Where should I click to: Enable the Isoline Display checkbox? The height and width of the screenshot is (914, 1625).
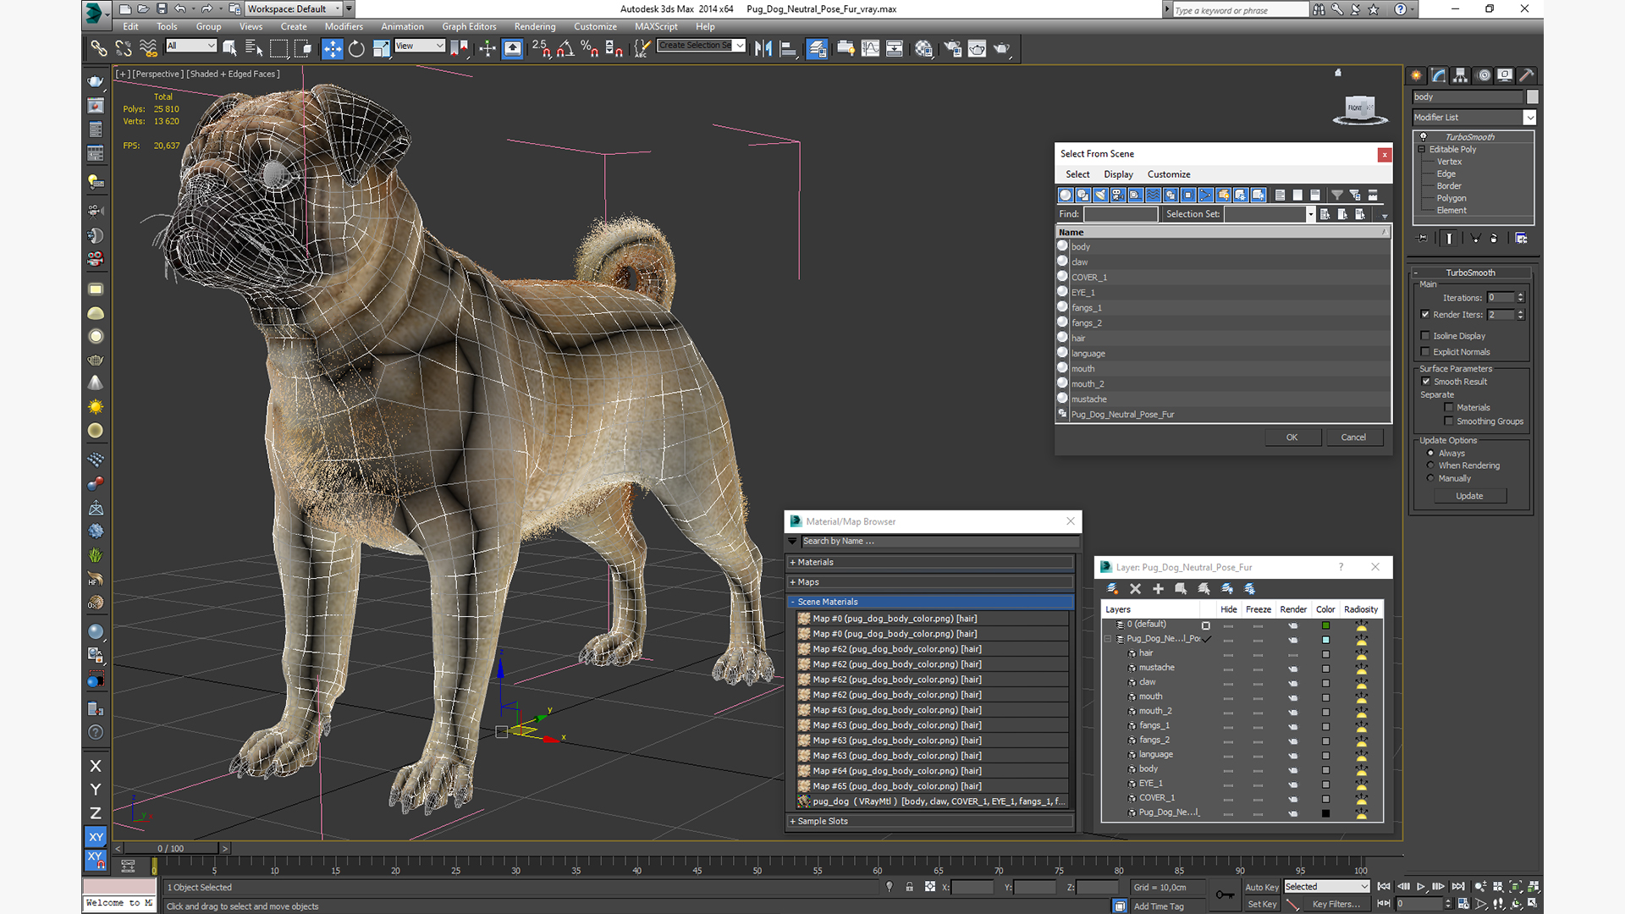[x=1425, y=336]
